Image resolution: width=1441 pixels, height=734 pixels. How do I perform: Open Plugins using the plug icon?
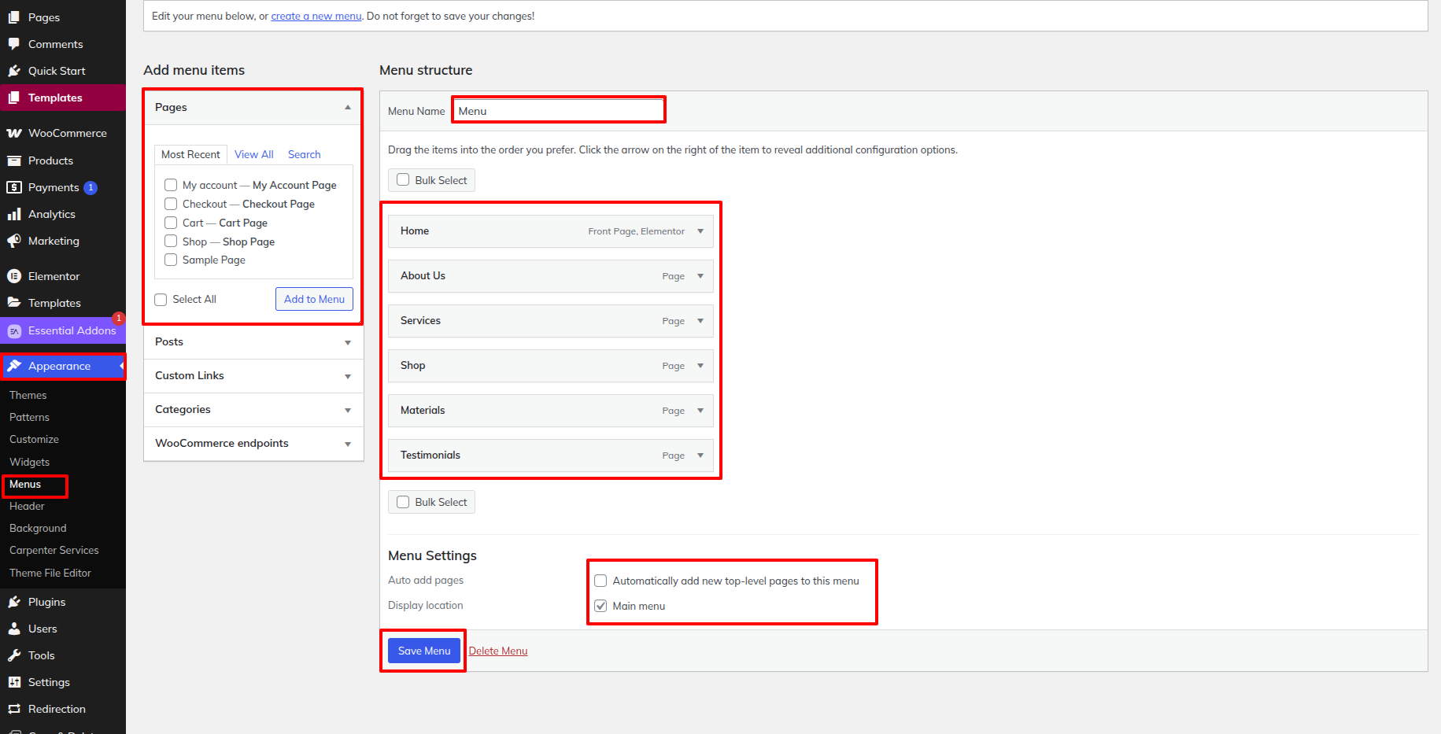click(14, 602)
